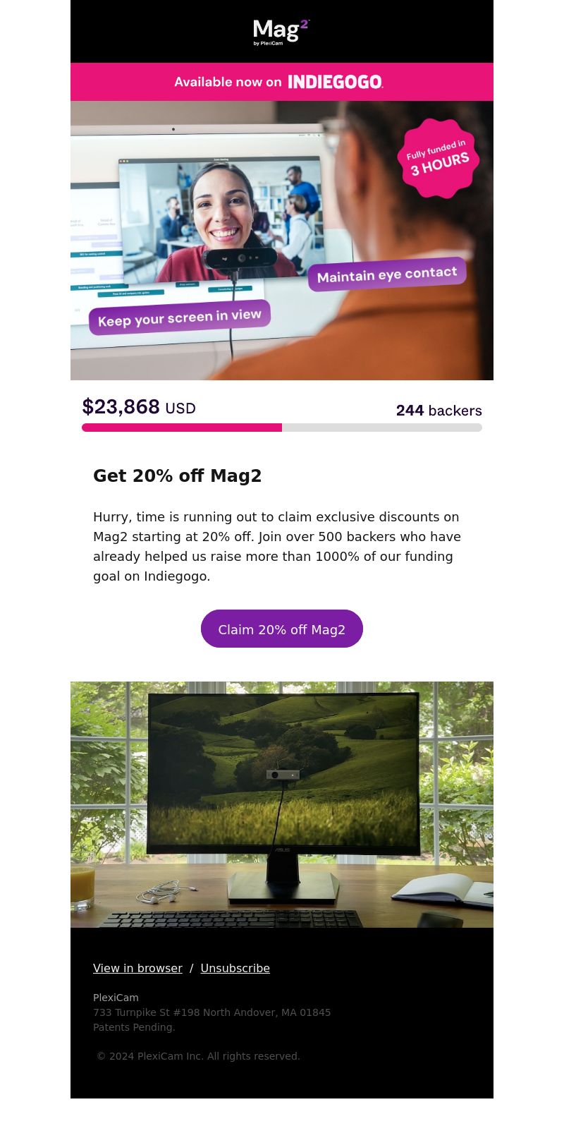The height and width of the screenshot is (1126, 564).
Task: Open the Available now on Indiegogo banner
Action: 282,82
